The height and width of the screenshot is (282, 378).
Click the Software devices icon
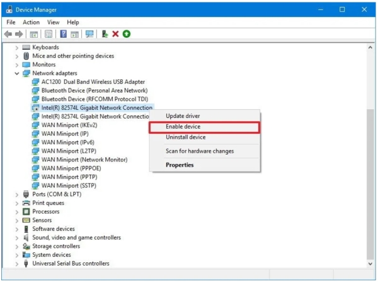26,229
